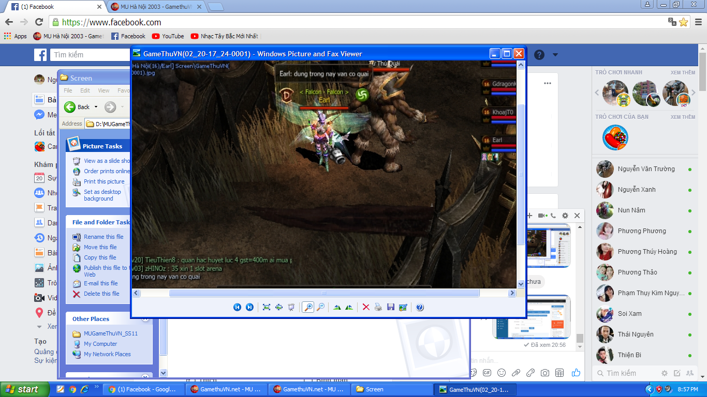The image size is (707, 397).
Task: Save image copy with floppy icon
Action: pos(391,307)
